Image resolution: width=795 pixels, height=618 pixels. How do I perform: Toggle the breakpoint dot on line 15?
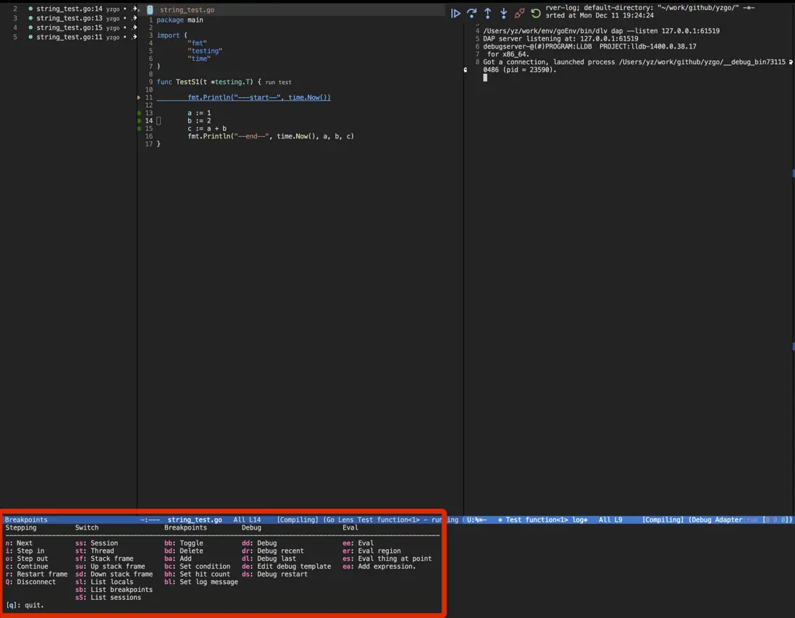[139, 129]
